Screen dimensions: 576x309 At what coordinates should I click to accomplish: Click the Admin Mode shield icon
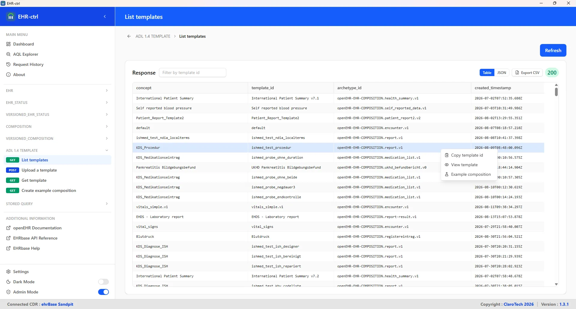coord(8,292)
